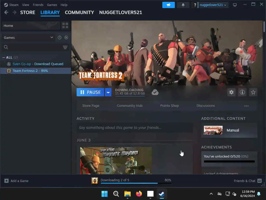
Task: Switch library to grid view icon
Action: click(x=65, y=26)
